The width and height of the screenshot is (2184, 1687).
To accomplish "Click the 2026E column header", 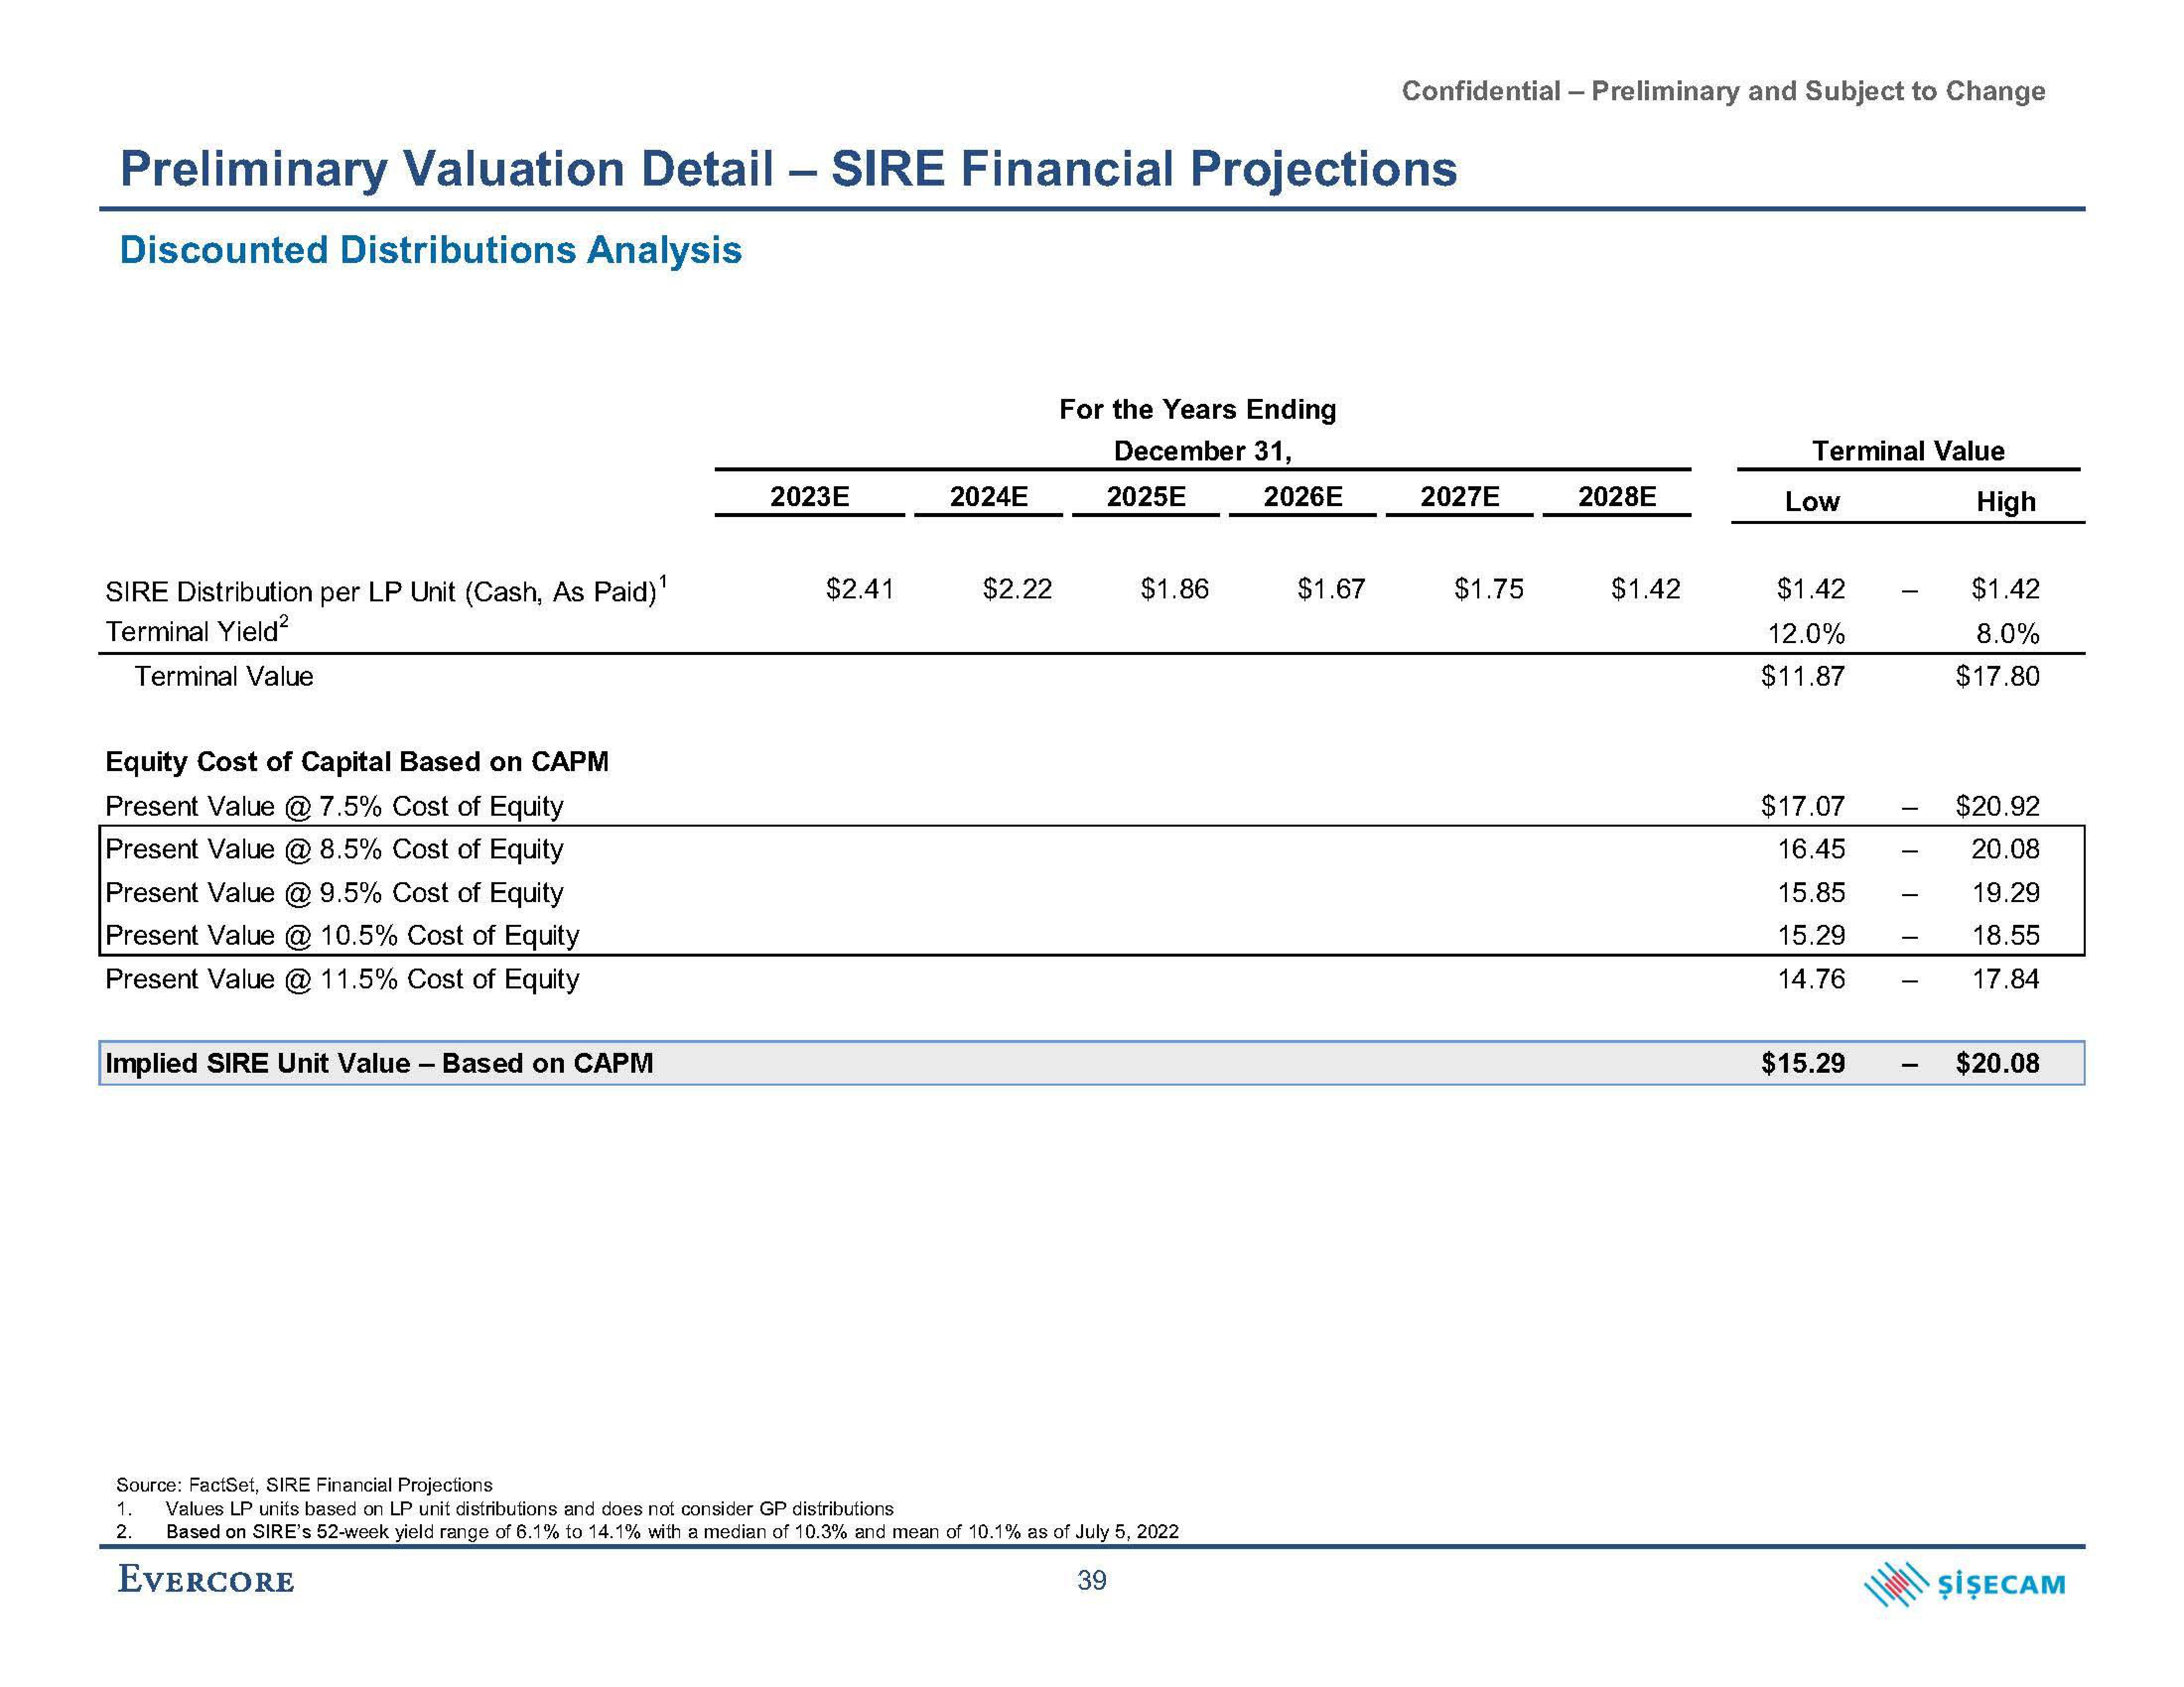I will point(1302,497).
